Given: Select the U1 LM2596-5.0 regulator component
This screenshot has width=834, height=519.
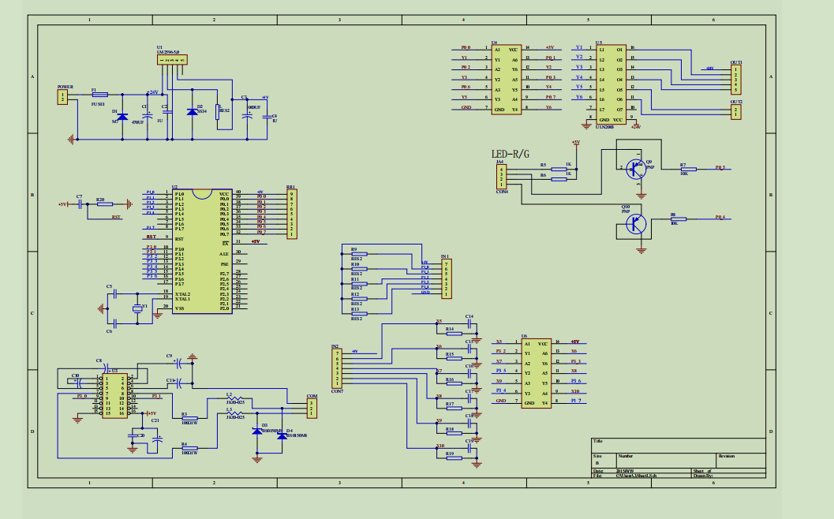Looking at the screenshot, I should [172, 60].
